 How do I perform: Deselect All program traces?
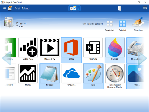point(109,26)
